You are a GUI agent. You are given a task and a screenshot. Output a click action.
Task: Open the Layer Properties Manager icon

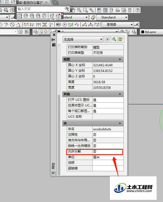pos(35,32)
